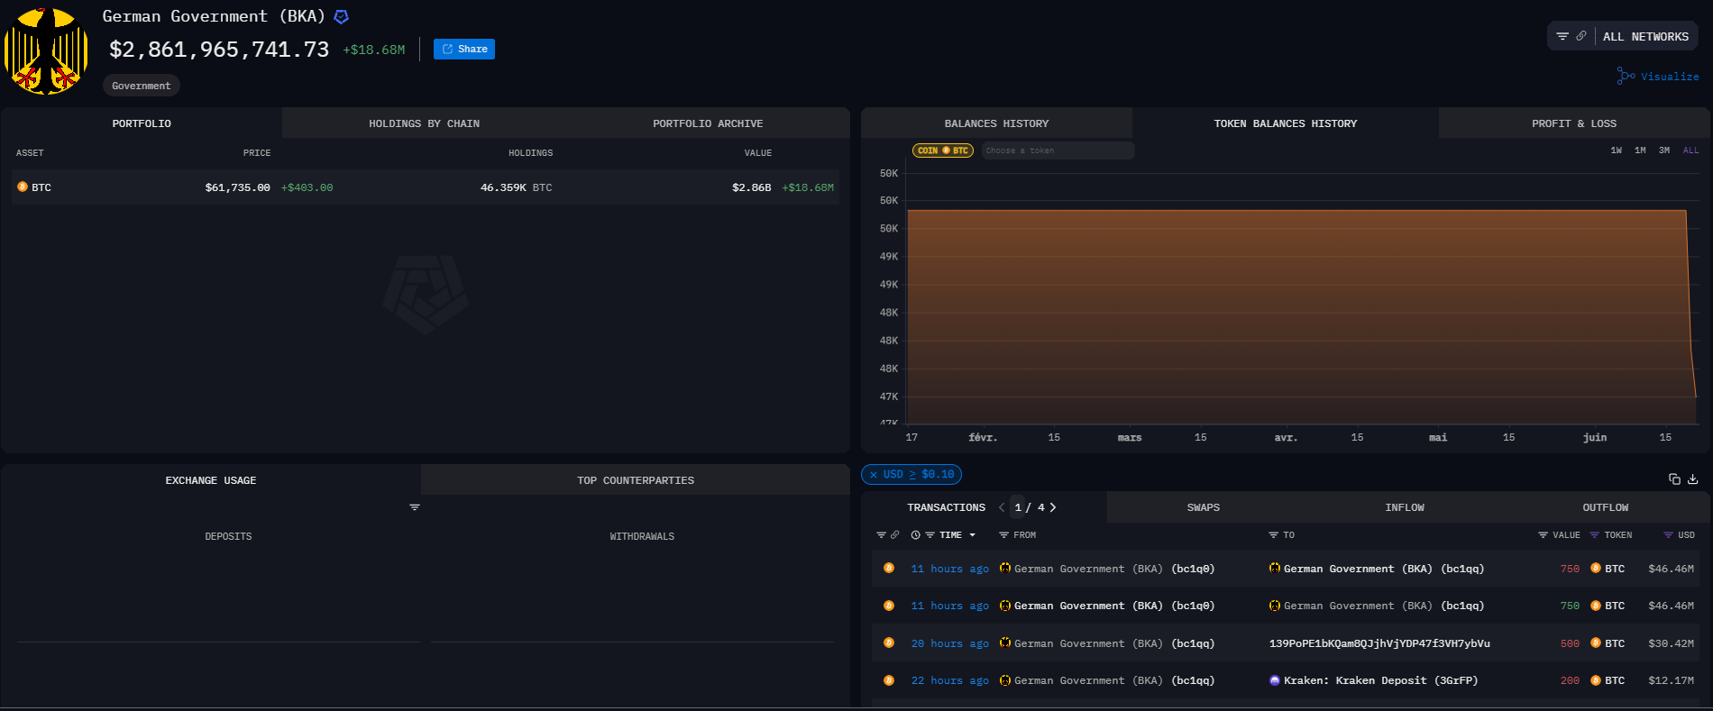Image resolution: width=1713 pixels, height=711 pixels.
Task: Switch to HOLDINGS BY CHAIN tab
Action: pyautogui.click(x=424, y=123)
